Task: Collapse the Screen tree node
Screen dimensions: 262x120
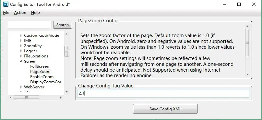Action: (x=21, y=61)
